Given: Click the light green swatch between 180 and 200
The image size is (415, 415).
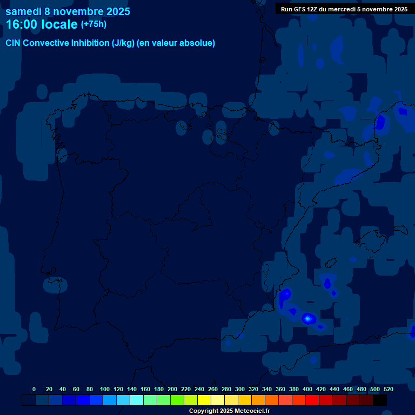Looking at the screenshot, I should point(164,400).
